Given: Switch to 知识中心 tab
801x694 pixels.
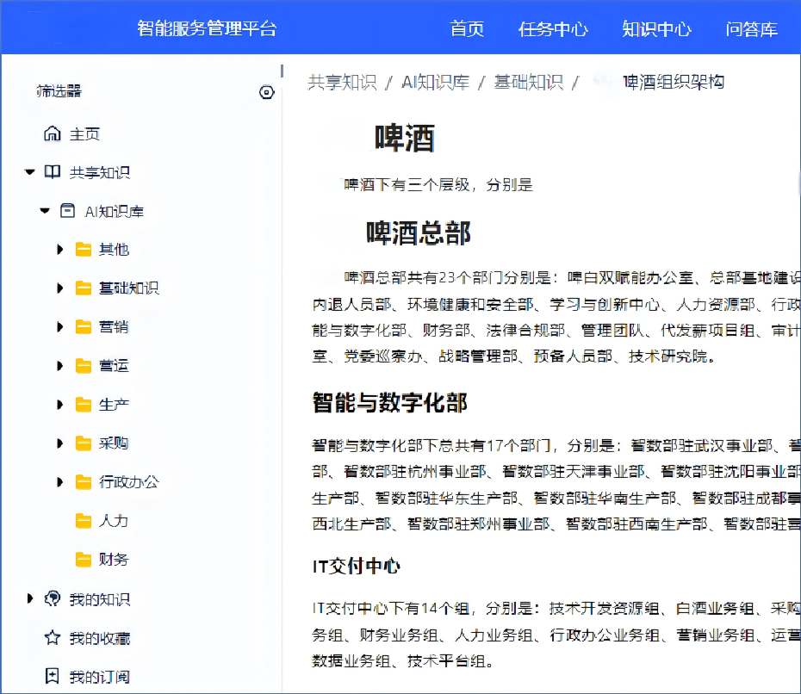Looking at the screenshot, I should [656, 28].
